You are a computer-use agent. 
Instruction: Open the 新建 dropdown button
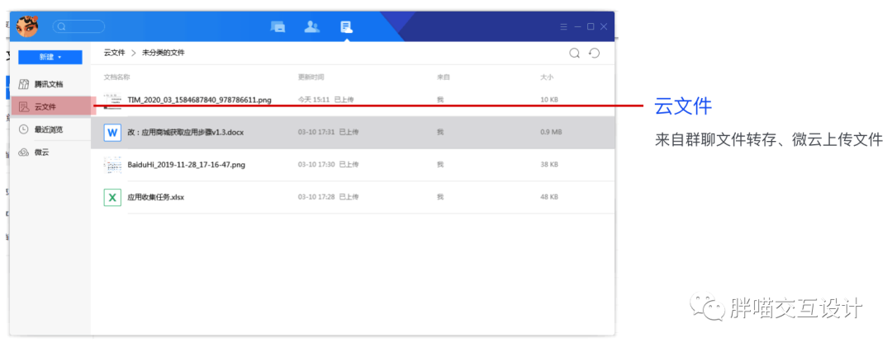tap(50, 58)
